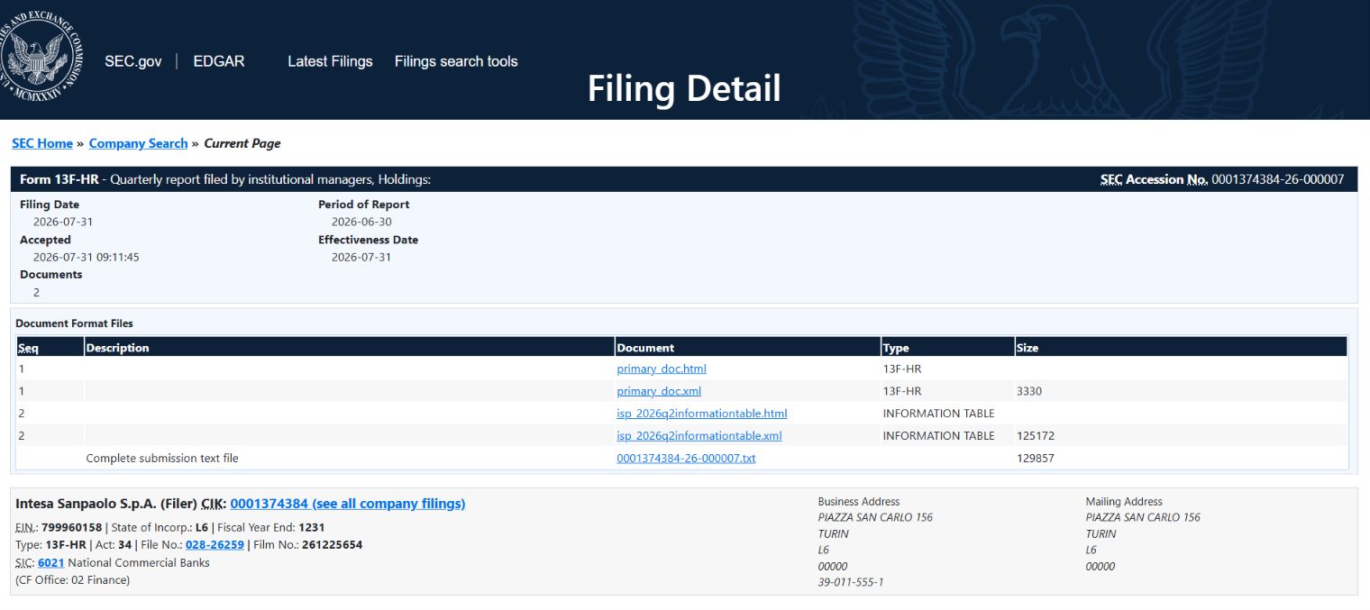The height and width of the screenshot is (610, 1370).
Task: Open the primary_doc.html document
Action: pos(662,369)
